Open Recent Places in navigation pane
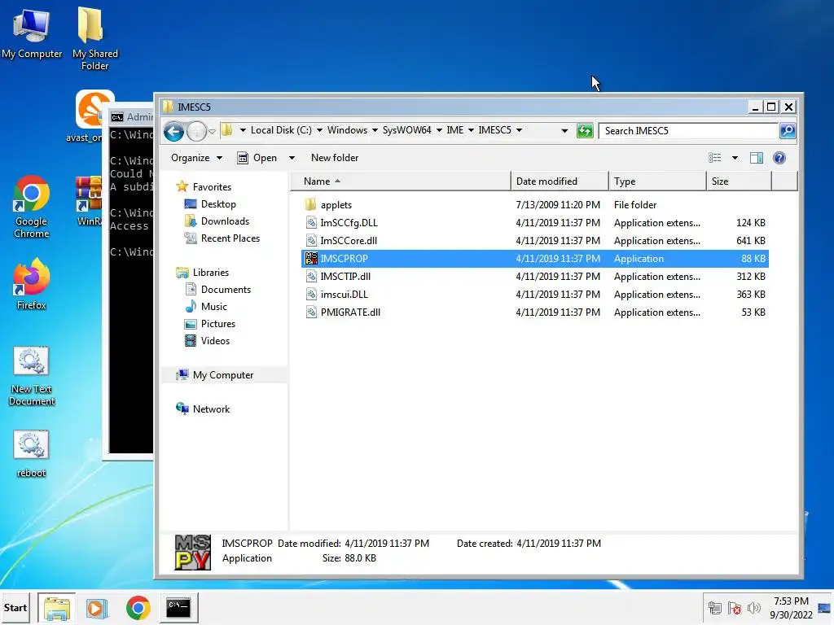 coord(230,238)
